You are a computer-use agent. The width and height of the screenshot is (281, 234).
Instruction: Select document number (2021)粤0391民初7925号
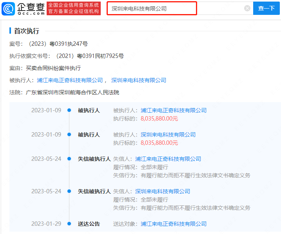click(x=89, y=56)
